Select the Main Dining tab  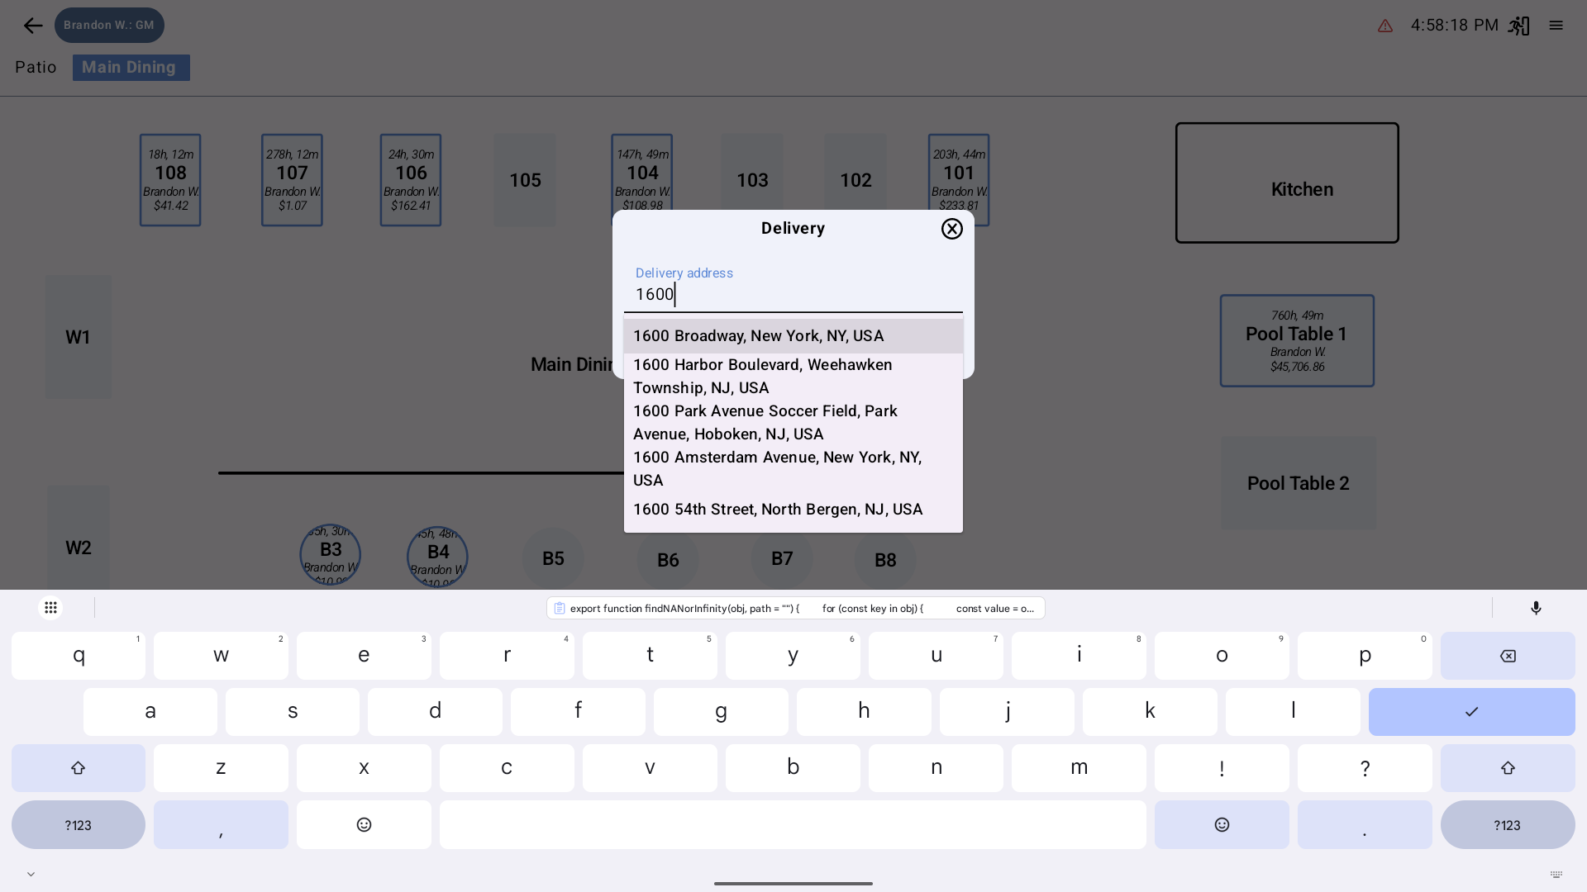(131, 68)
